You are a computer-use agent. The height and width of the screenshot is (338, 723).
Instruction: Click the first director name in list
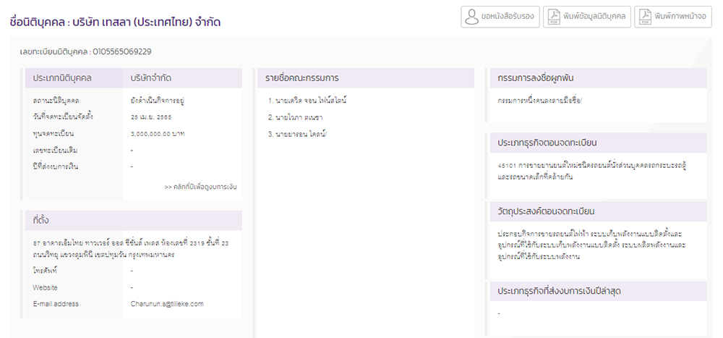307,100
